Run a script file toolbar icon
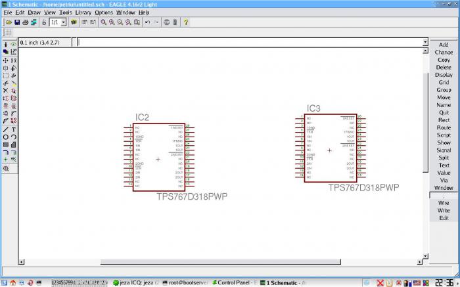Image resolution: width=460 pixels, height=287 pixels. [85, 22]
